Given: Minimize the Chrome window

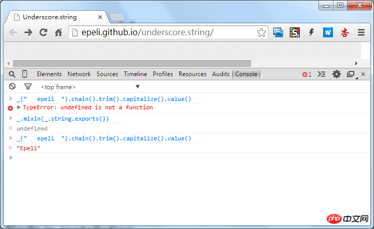Looking at the screenshot, I should pyautogui.click(x=326, y=5).
